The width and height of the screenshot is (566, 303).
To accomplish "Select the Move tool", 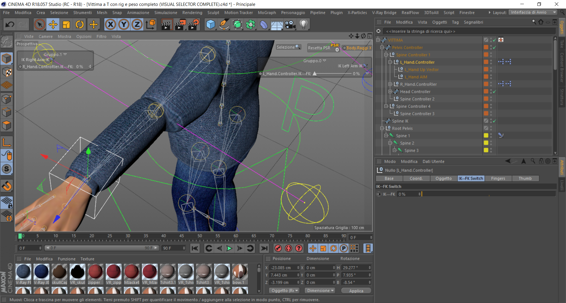I will click(x=53, y=24).
